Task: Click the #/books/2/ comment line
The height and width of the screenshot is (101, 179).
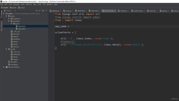Action: [68, 42]
